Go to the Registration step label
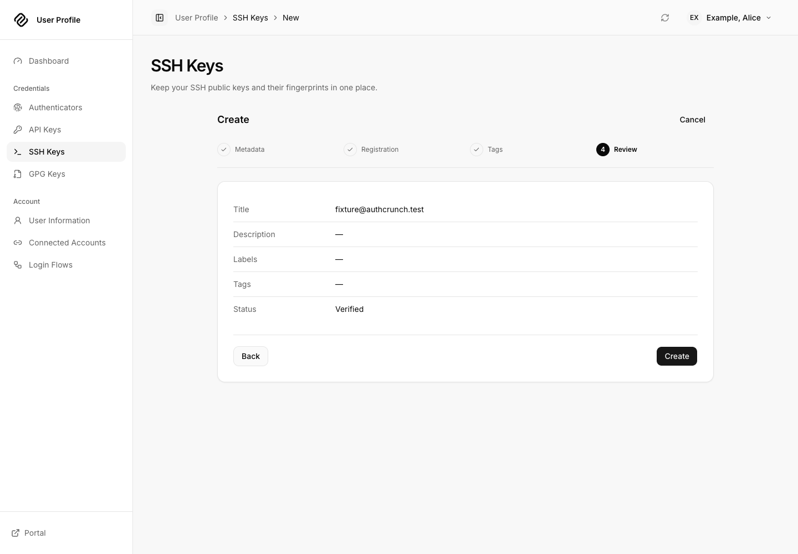The height and width of the screenshot is (554, 798). [380, 150]
